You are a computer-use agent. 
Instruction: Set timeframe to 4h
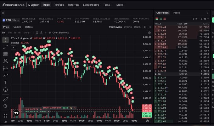[19, 33]
